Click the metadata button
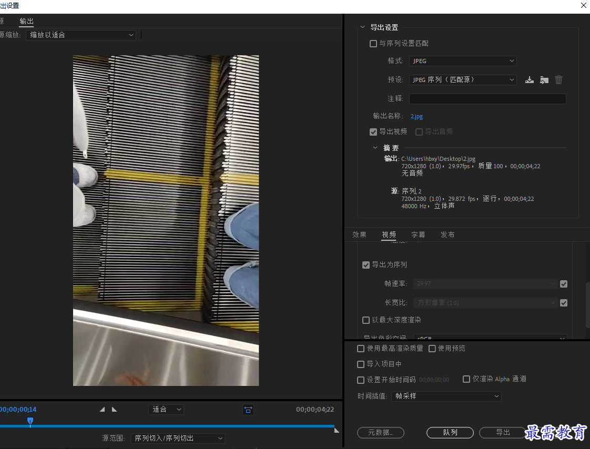Viewport: 590px width, 449px height. (380, 433)
